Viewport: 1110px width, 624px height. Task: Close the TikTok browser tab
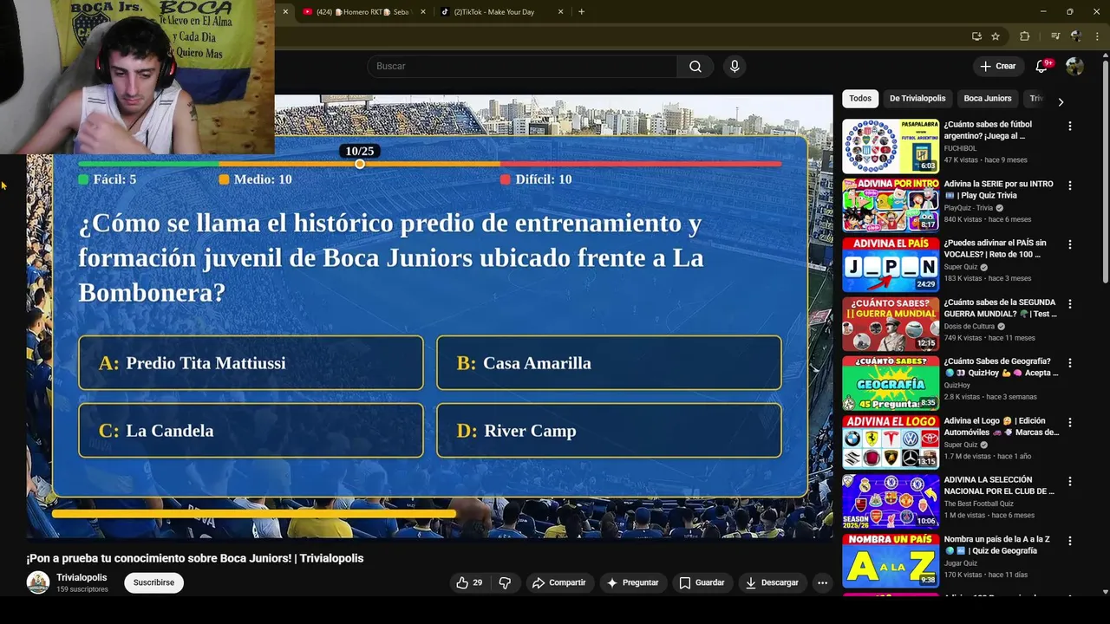pos(560,12)
